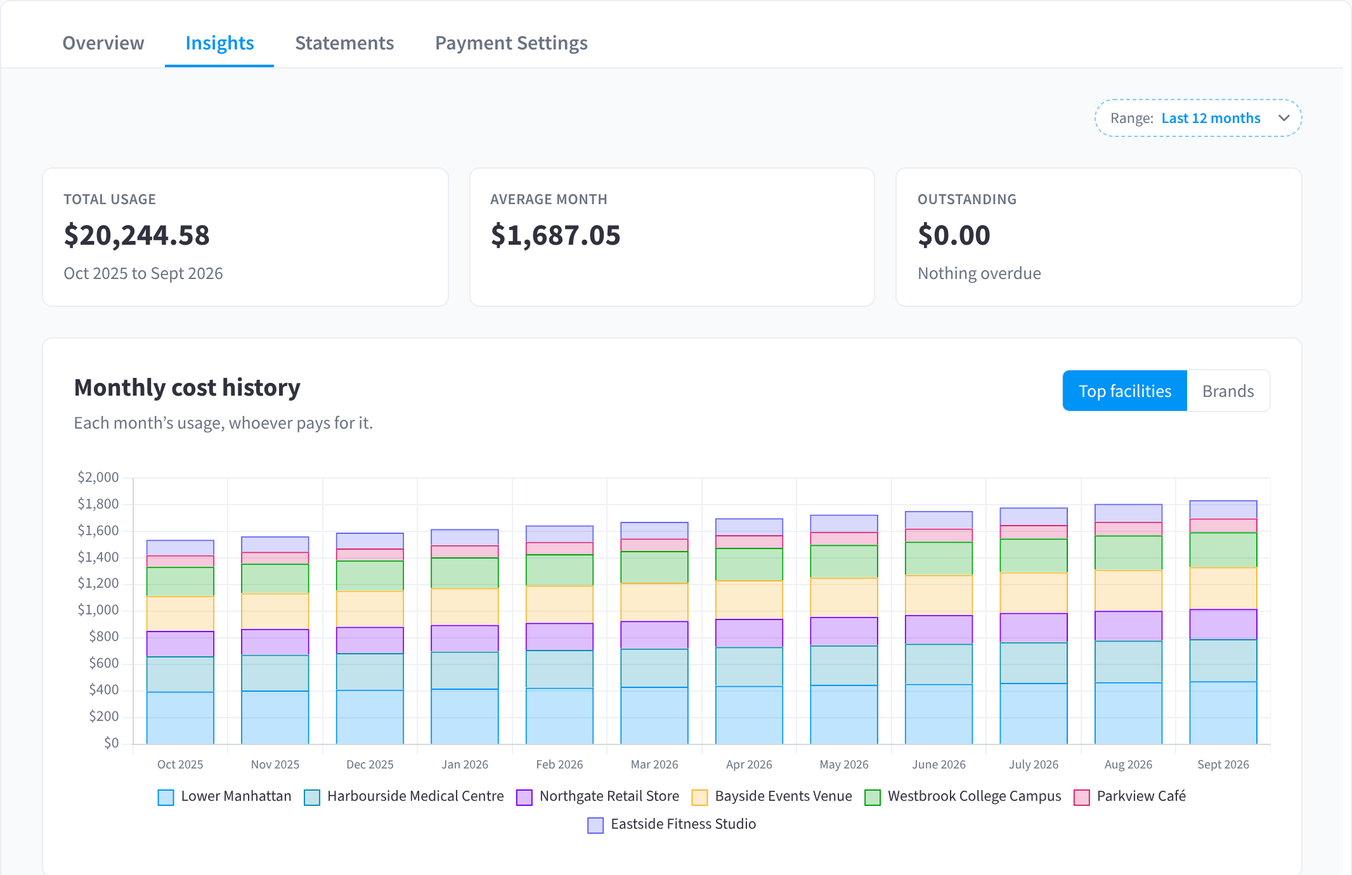Click the 'Nothing overdue' text
The width and height of the screenshot is (1352, 875).
pyautogui.click(x=979, y=273)
